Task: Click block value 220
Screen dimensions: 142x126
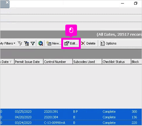Action: pyautogui.click(x=134, y=123)
